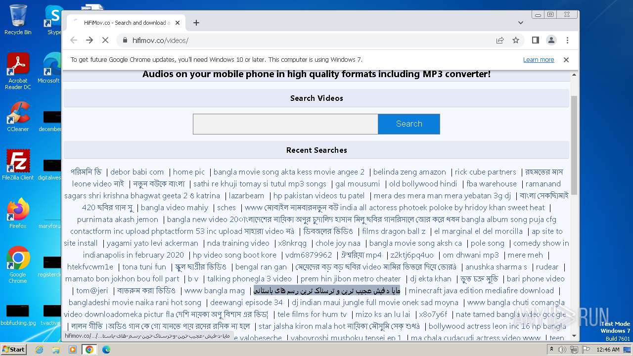Open 'el marginal el del morcilla' link
This screenshot has width=633, height=356.
(478, 231)
